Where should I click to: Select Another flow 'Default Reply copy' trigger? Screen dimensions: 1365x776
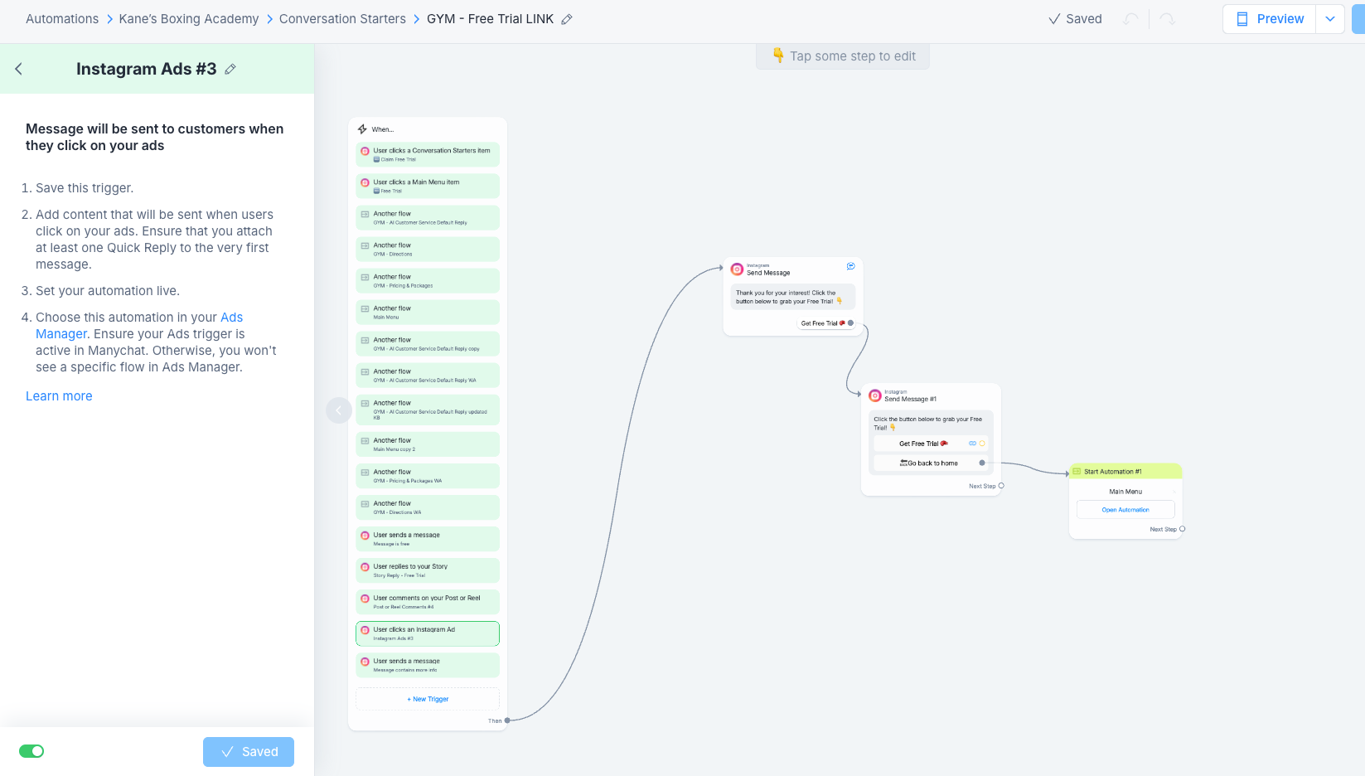pos(428,343)
